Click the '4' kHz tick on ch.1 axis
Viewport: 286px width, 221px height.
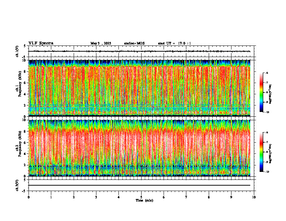tap(25, 94)
